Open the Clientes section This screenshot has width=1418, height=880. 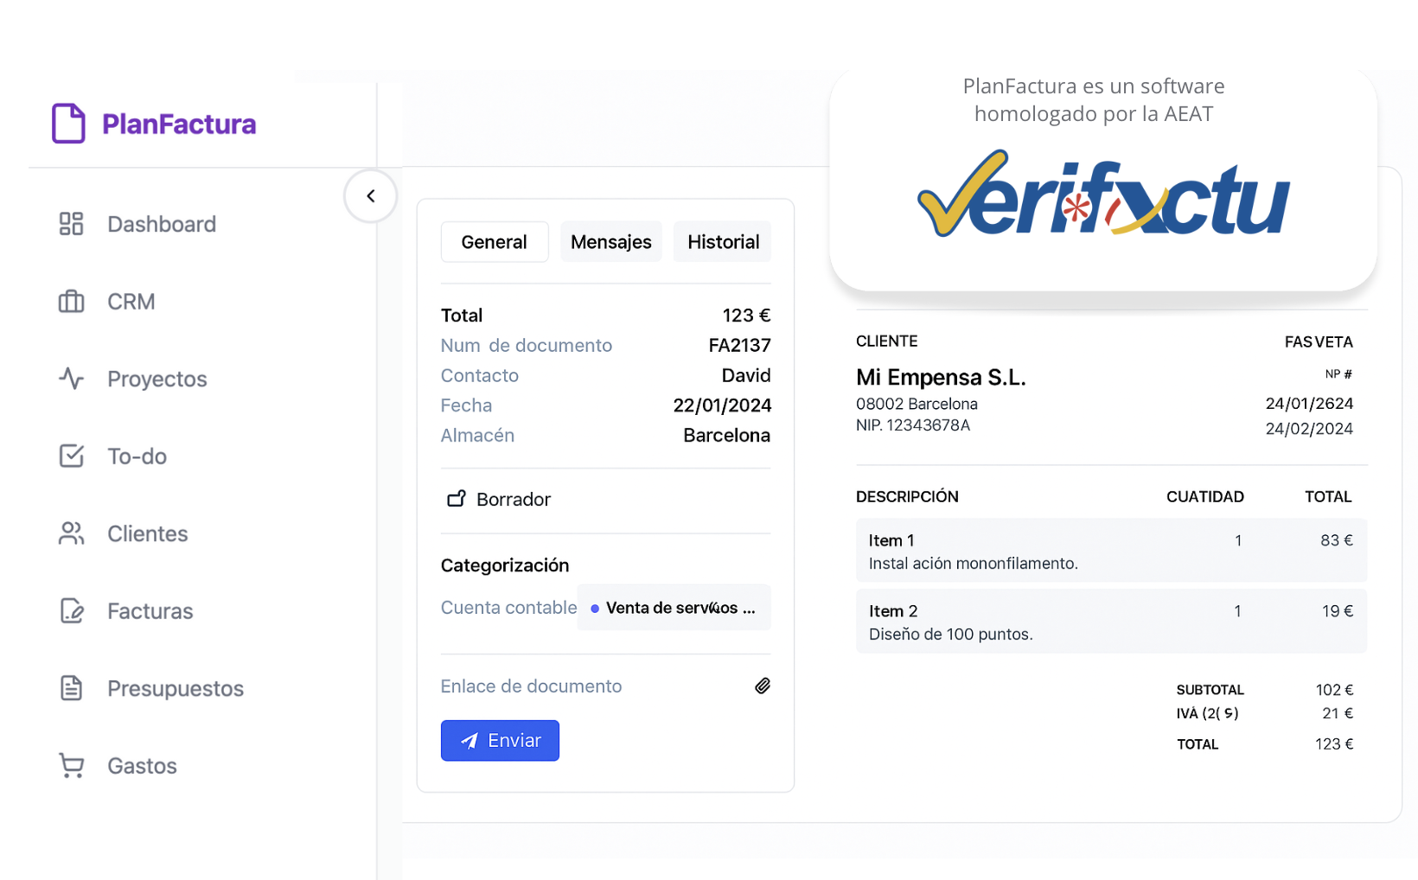tap(146, 533)
